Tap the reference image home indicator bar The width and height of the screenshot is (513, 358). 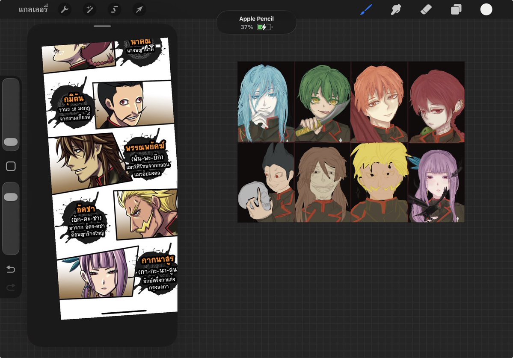pyautogui.click(x=124, y=312)
